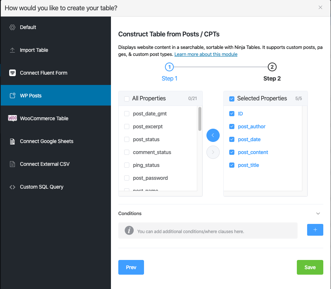Collapse the Conditions section chevron
Image resolution: width=331 pixels, height=289 pixels.
click(318, 213)
